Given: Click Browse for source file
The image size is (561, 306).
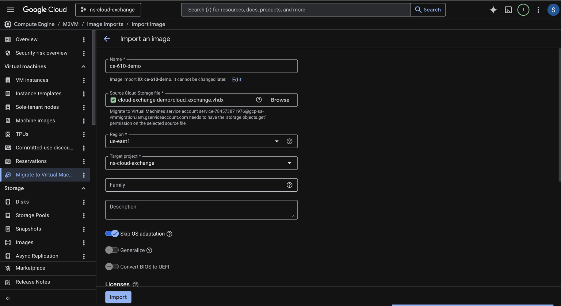Looking at the screenshot, I should click(280, 100).
